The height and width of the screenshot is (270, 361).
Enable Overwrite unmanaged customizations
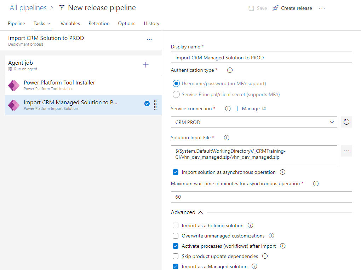click(176, 236)
